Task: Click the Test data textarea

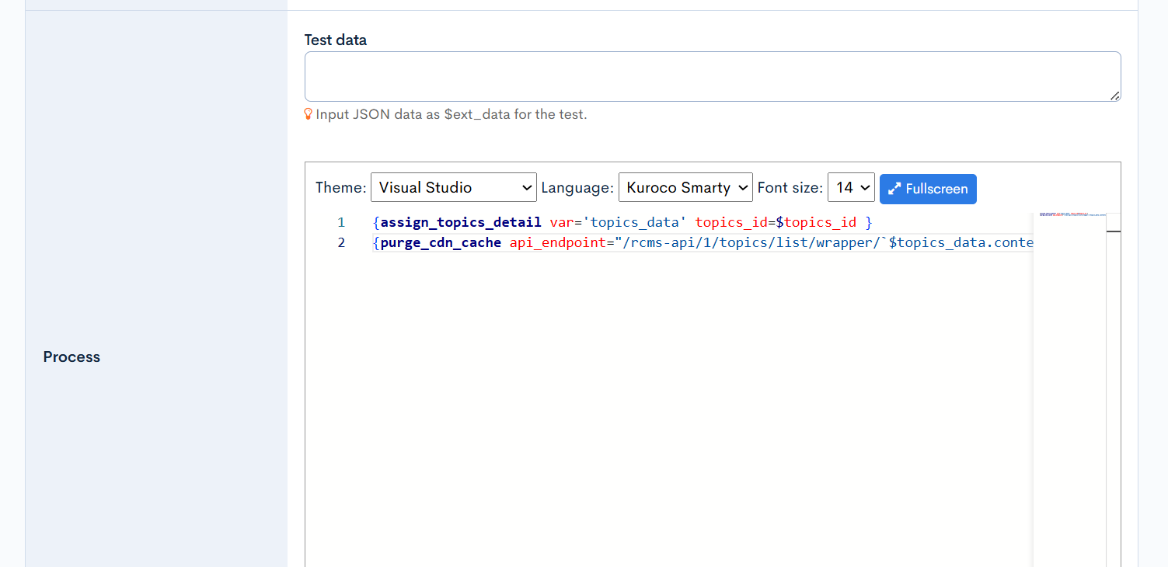Action: point(713,76)
